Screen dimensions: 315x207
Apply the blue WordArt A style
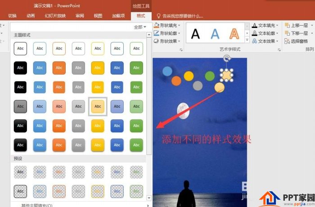coord(215,34)
